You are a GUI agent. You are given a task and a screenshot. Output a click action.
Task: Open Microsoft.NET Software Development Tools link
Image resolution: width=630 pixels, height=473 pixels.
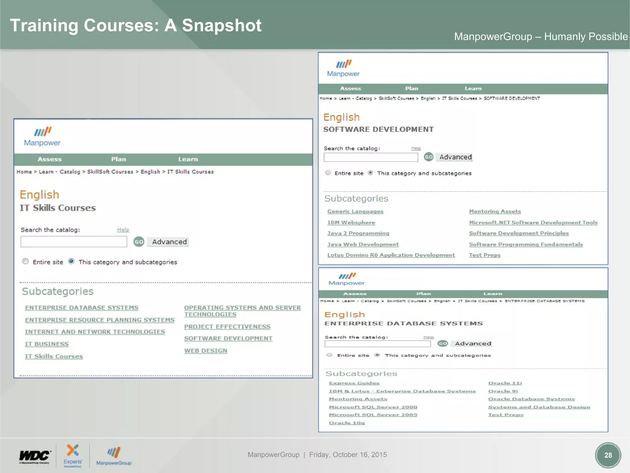[x=533, y=222]
